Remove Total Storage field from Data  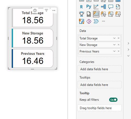coord(119,38)
